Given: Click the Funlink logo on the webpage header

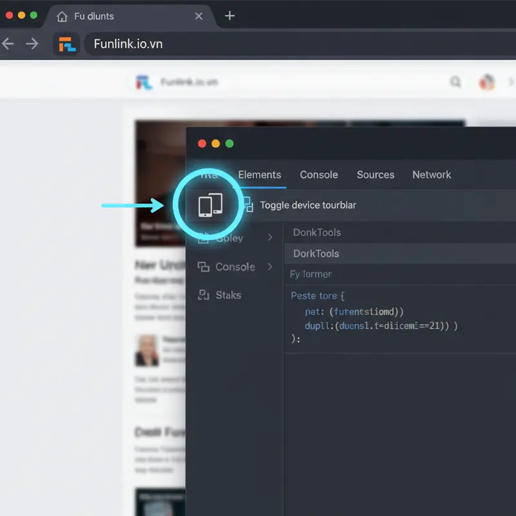Looking at the screenshot, I should click(143, 82).
